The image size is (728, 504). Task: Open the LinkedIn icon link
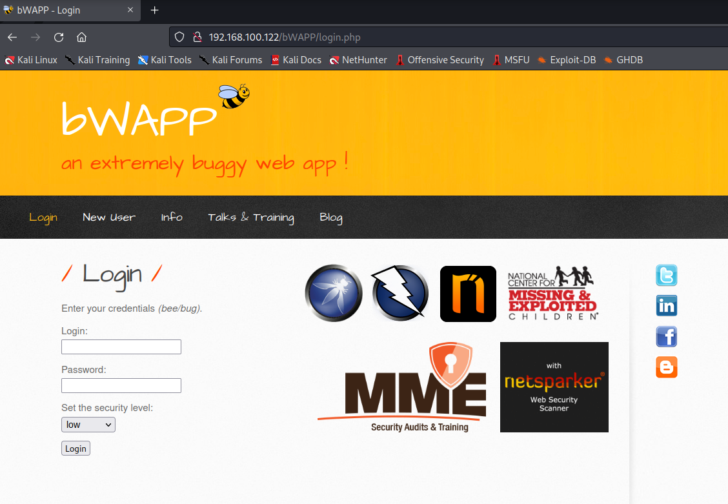coord(666,306)
